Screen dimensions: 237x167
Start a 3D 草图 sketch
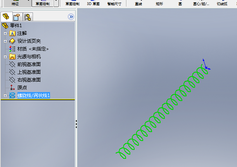93,3
